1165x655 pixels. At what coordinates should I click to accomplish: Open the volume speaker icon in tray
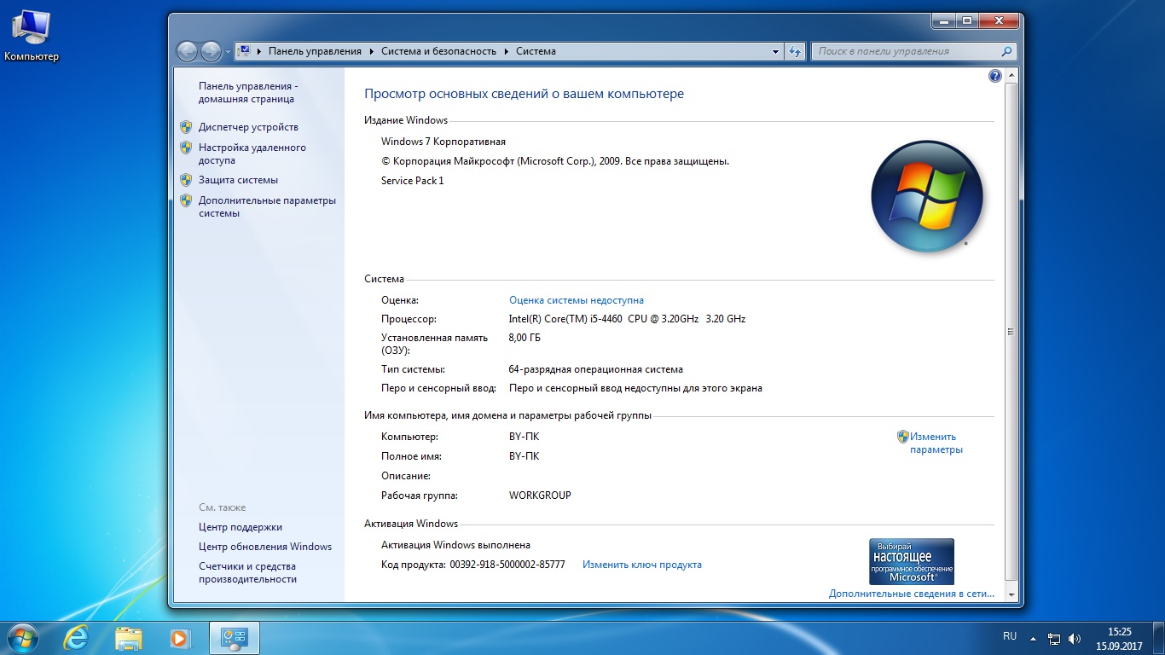[x=1075, y=638]
